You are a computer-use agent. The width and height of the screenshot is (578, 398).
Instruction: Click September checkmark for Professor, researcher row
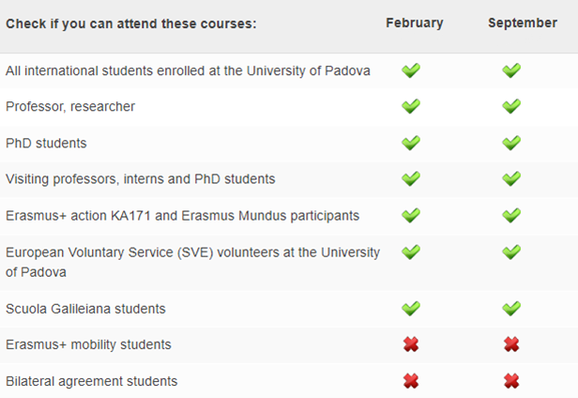point(511,106)
